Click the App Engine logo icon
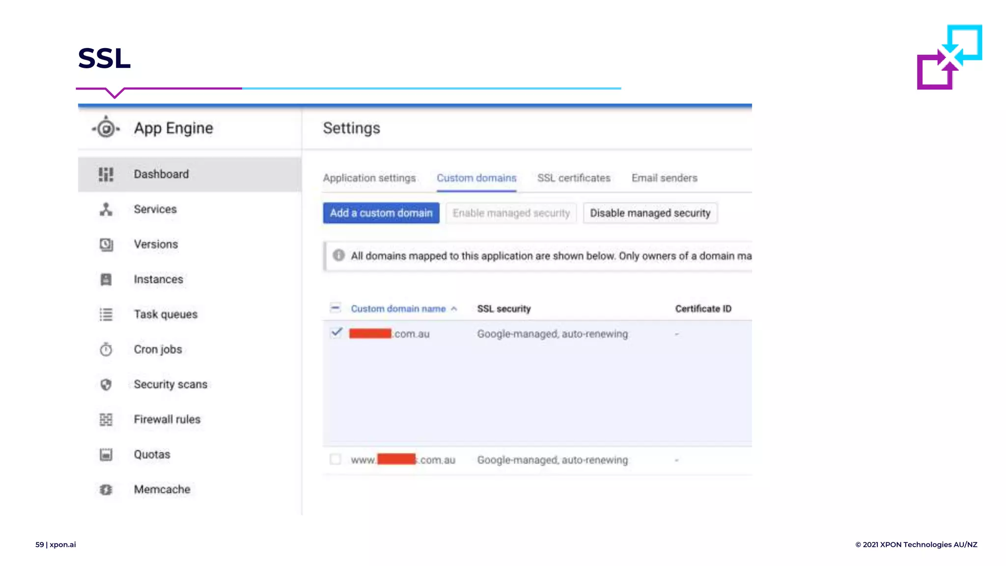This screenshot has width=1006, height=566. (106, 128)
